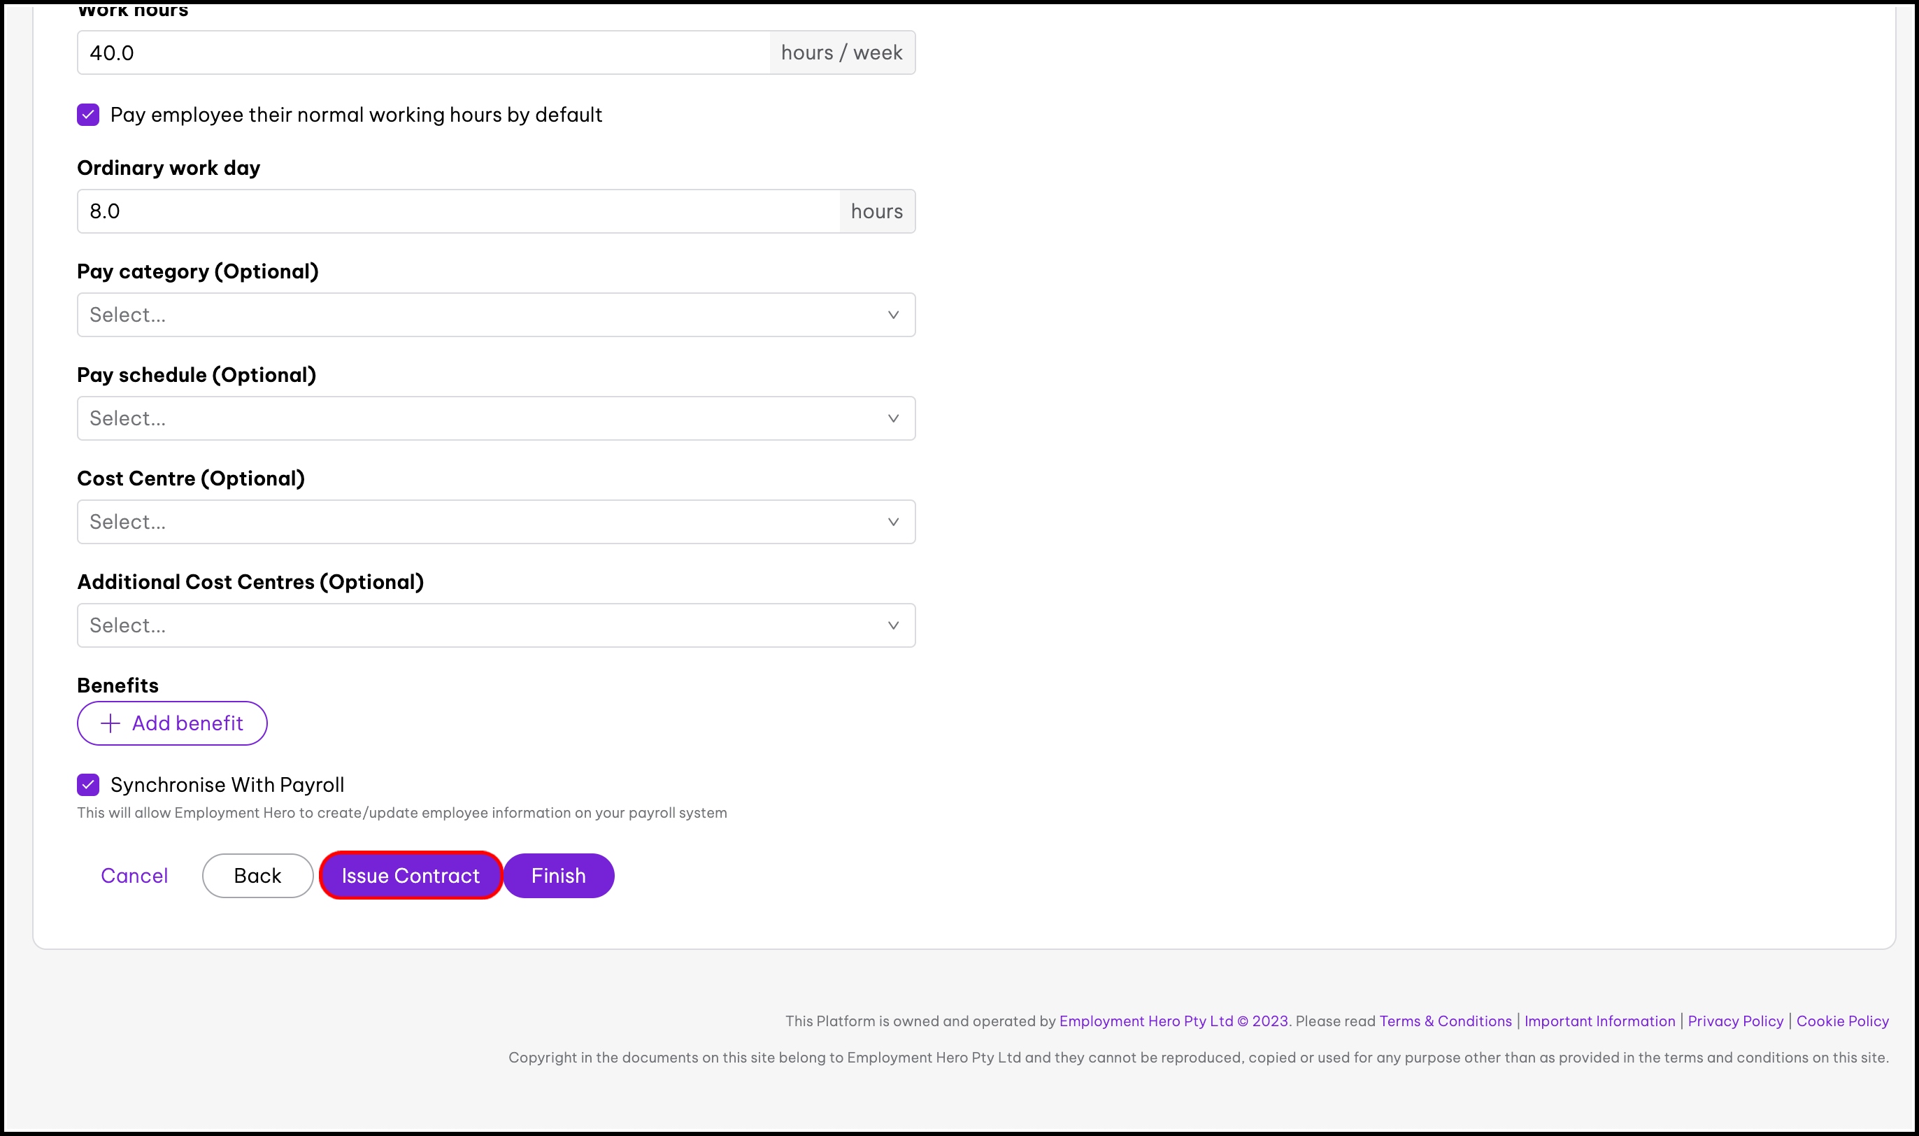Click the Cancel link

(134, 876)
